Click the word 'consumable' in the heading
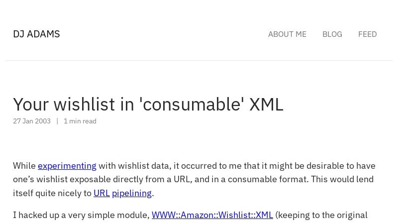The height and width of the screenshot is (224, 398). pyautogui.click(x=192, y=105)
